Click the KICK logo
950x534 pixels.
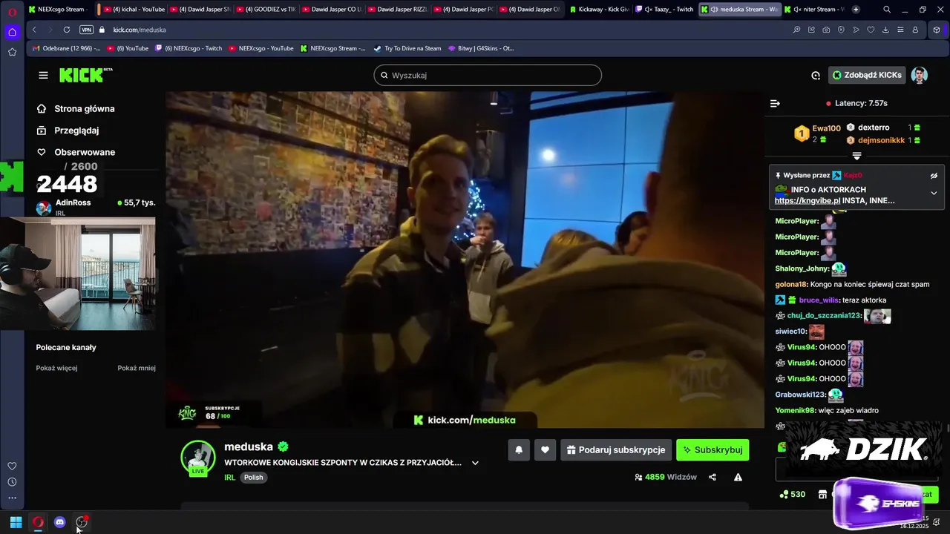coord(85,75)
